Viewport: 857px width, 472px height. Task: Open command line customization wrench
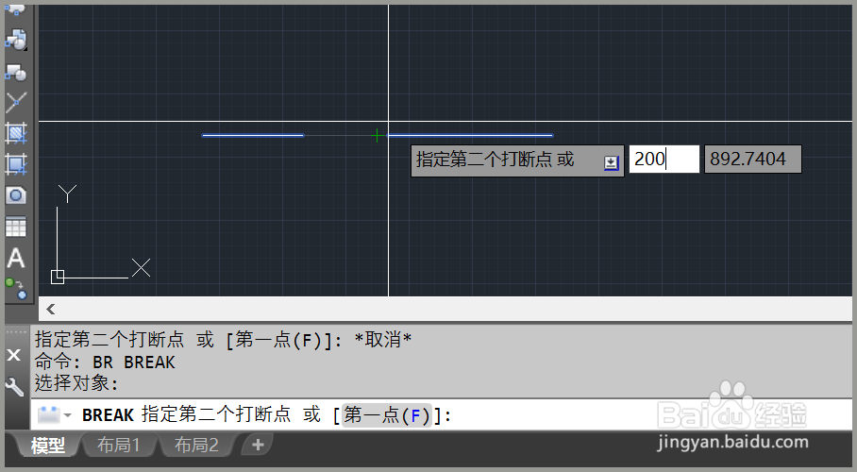point(14,387)
